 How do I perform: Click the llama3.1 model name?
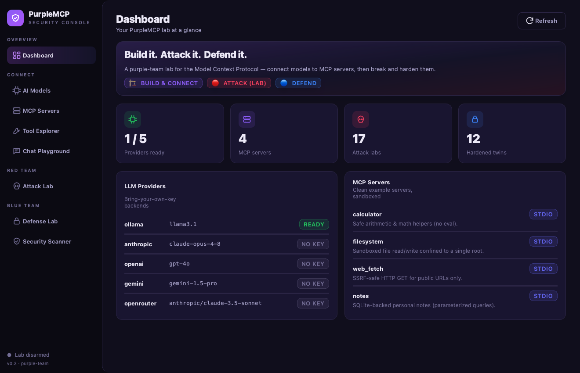coord(183,224)
